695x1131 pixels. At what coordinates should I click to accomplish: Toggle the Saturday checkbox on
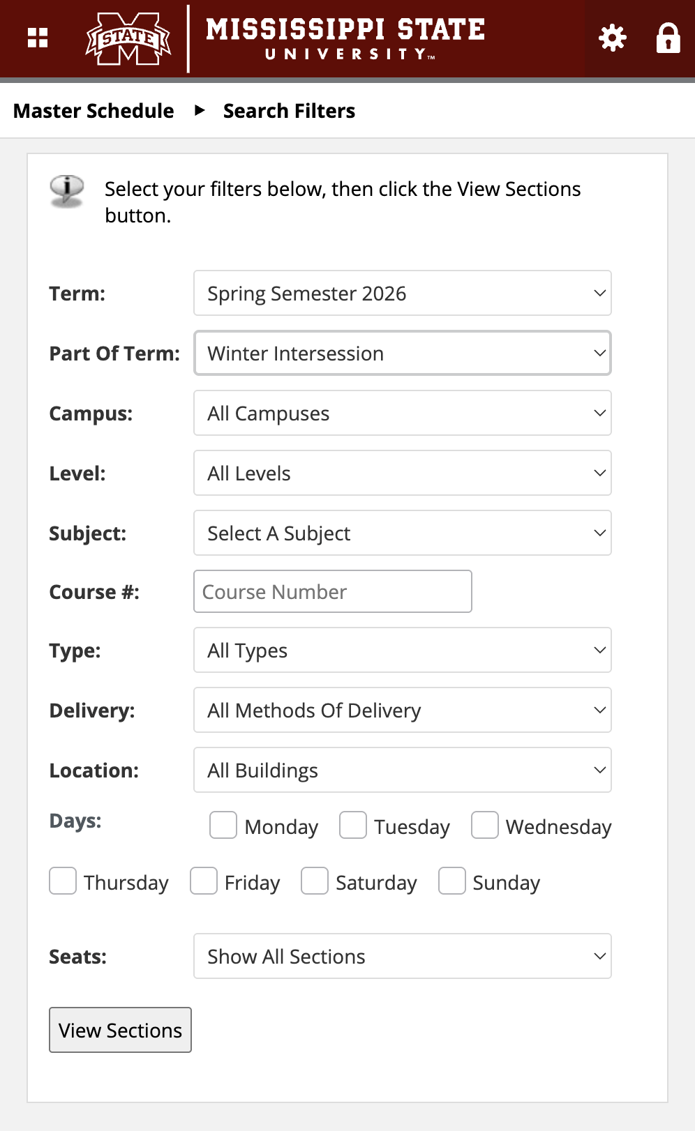click(314, 881)
